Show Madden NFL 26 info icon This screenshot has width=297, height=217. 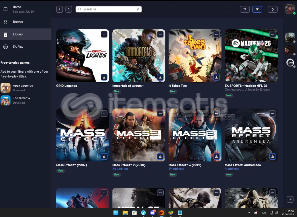point(272,77)
